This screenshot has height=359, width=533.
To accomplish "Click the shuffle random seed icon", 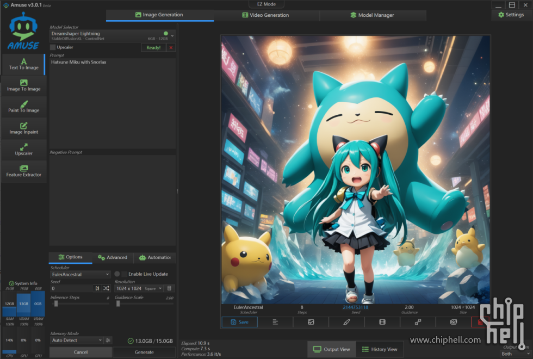I will 107,288.
